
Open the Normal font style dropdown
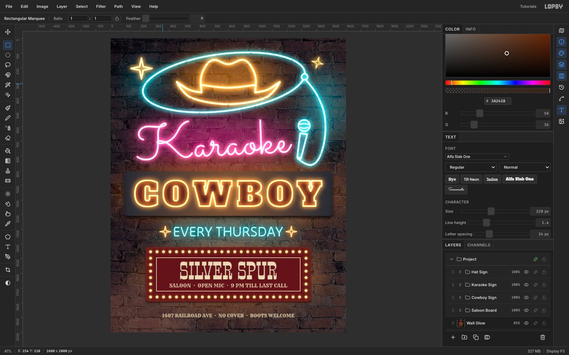tap(524, 167)
